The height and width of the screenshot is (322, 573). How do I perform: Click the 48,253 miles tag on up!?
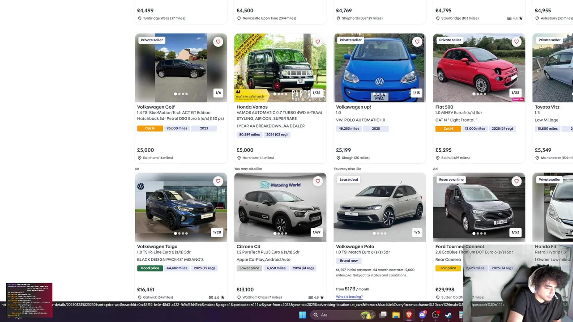pos(349,128)
